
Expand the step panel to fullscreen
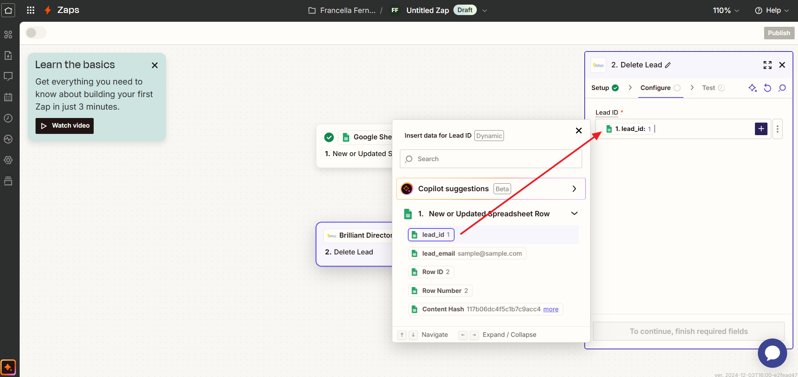point(767,65)
